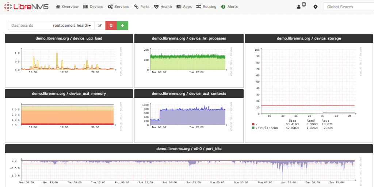Click the device_storage widget header
Viewport: 374px width, 187px height.
[x=309, y=38]
